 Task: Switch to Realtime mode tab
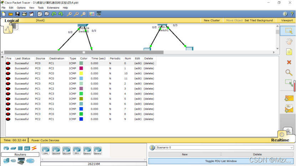[x=282, y=140]
